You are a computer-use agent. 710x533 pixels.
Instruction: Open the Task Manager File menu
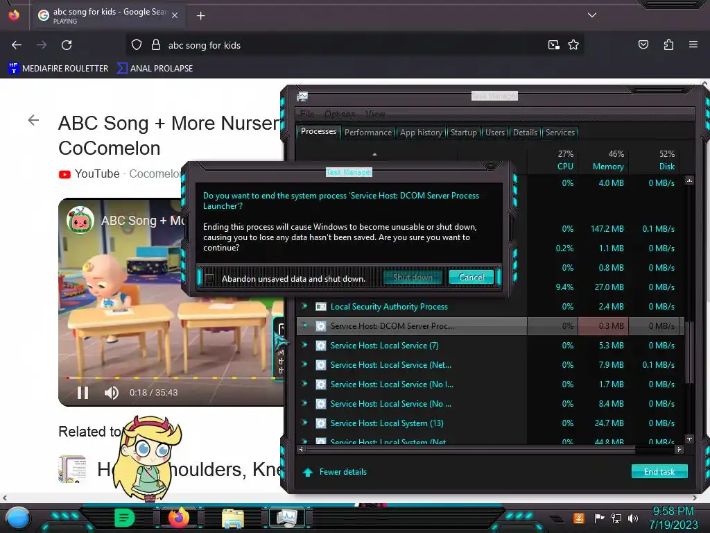coord(307,114)
